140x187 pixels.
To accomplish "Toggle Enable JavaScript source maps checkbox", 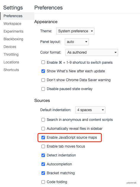I will tap(43, 138).
